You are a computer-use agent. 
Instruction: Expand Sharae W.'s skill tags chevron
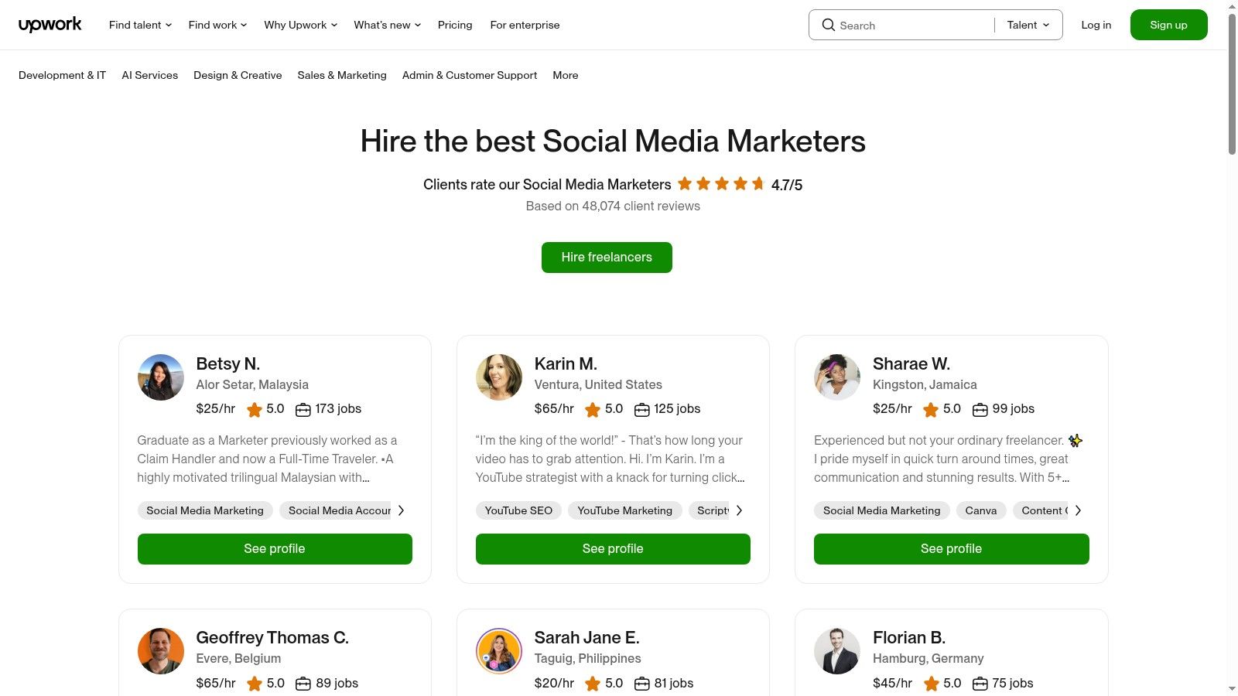point(1078,510)
